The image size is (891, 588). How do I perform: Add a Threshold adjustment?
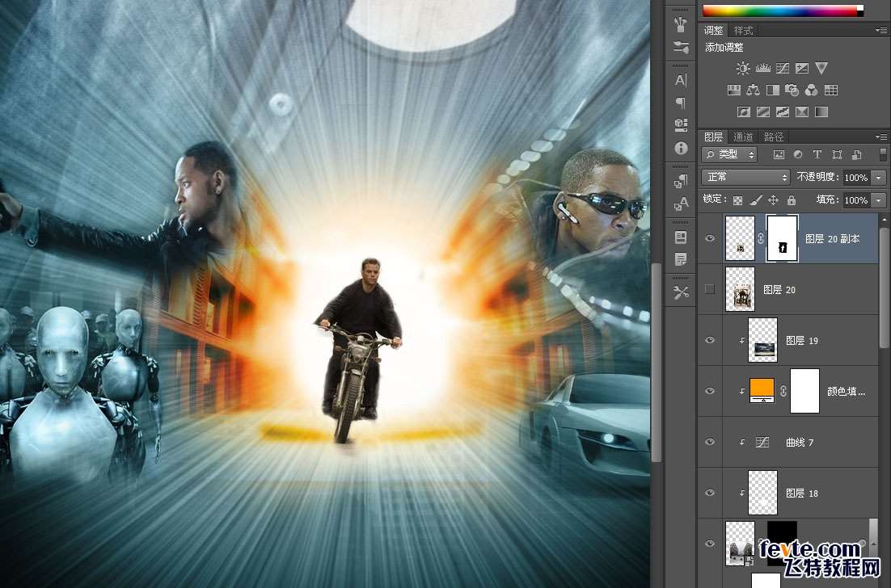783,111
